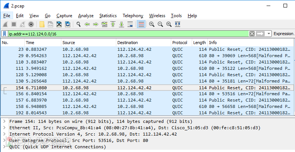Clear the display filter X button
Screen dimensions: 295x152
click(x=252, y=34)
